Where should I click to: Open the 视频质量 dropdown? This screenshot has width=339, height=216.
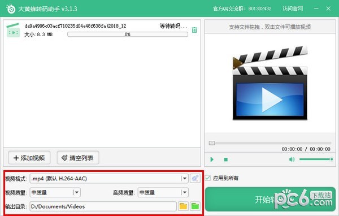[76, 192]
